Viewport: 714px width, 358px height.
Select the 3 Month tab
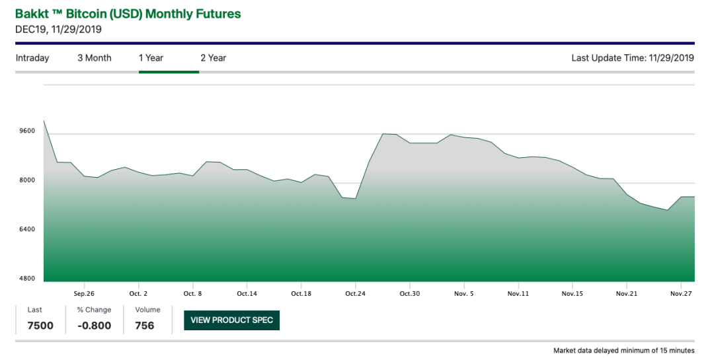point(95,57)
